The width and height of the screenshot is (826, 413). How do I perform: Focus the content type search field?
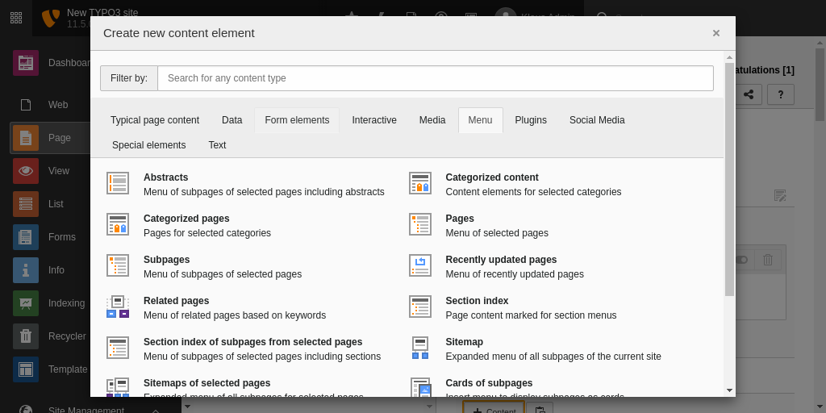pyautogui.click(x=436, y=78)
